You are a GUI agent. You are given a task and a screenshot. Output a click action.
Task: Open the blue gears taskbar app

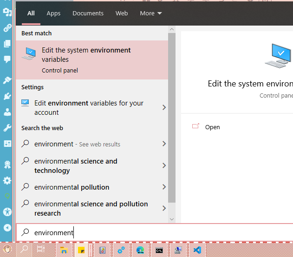click(x=121, y=250)
